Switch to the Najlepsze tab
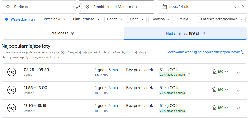 point(63,33)
